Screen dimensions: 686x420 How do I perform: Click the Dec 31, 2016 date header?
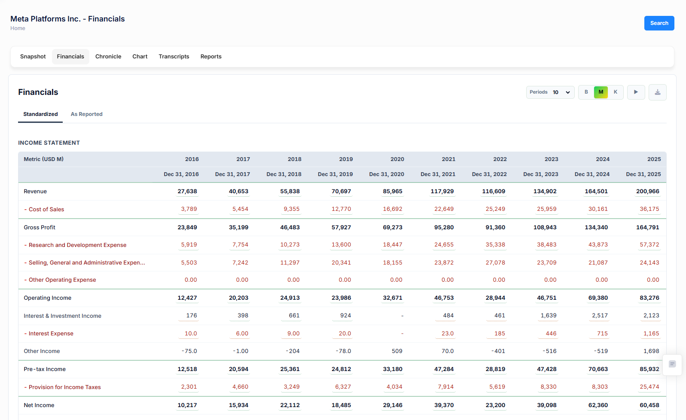click(x=181, y=174)
